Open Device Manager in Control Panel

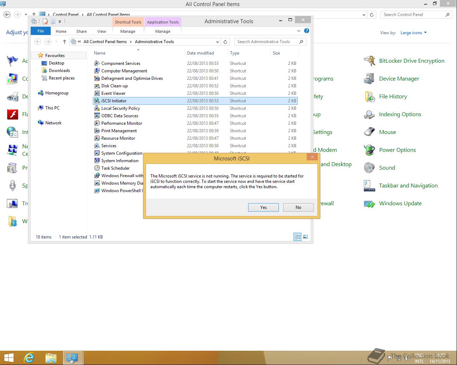399,78
